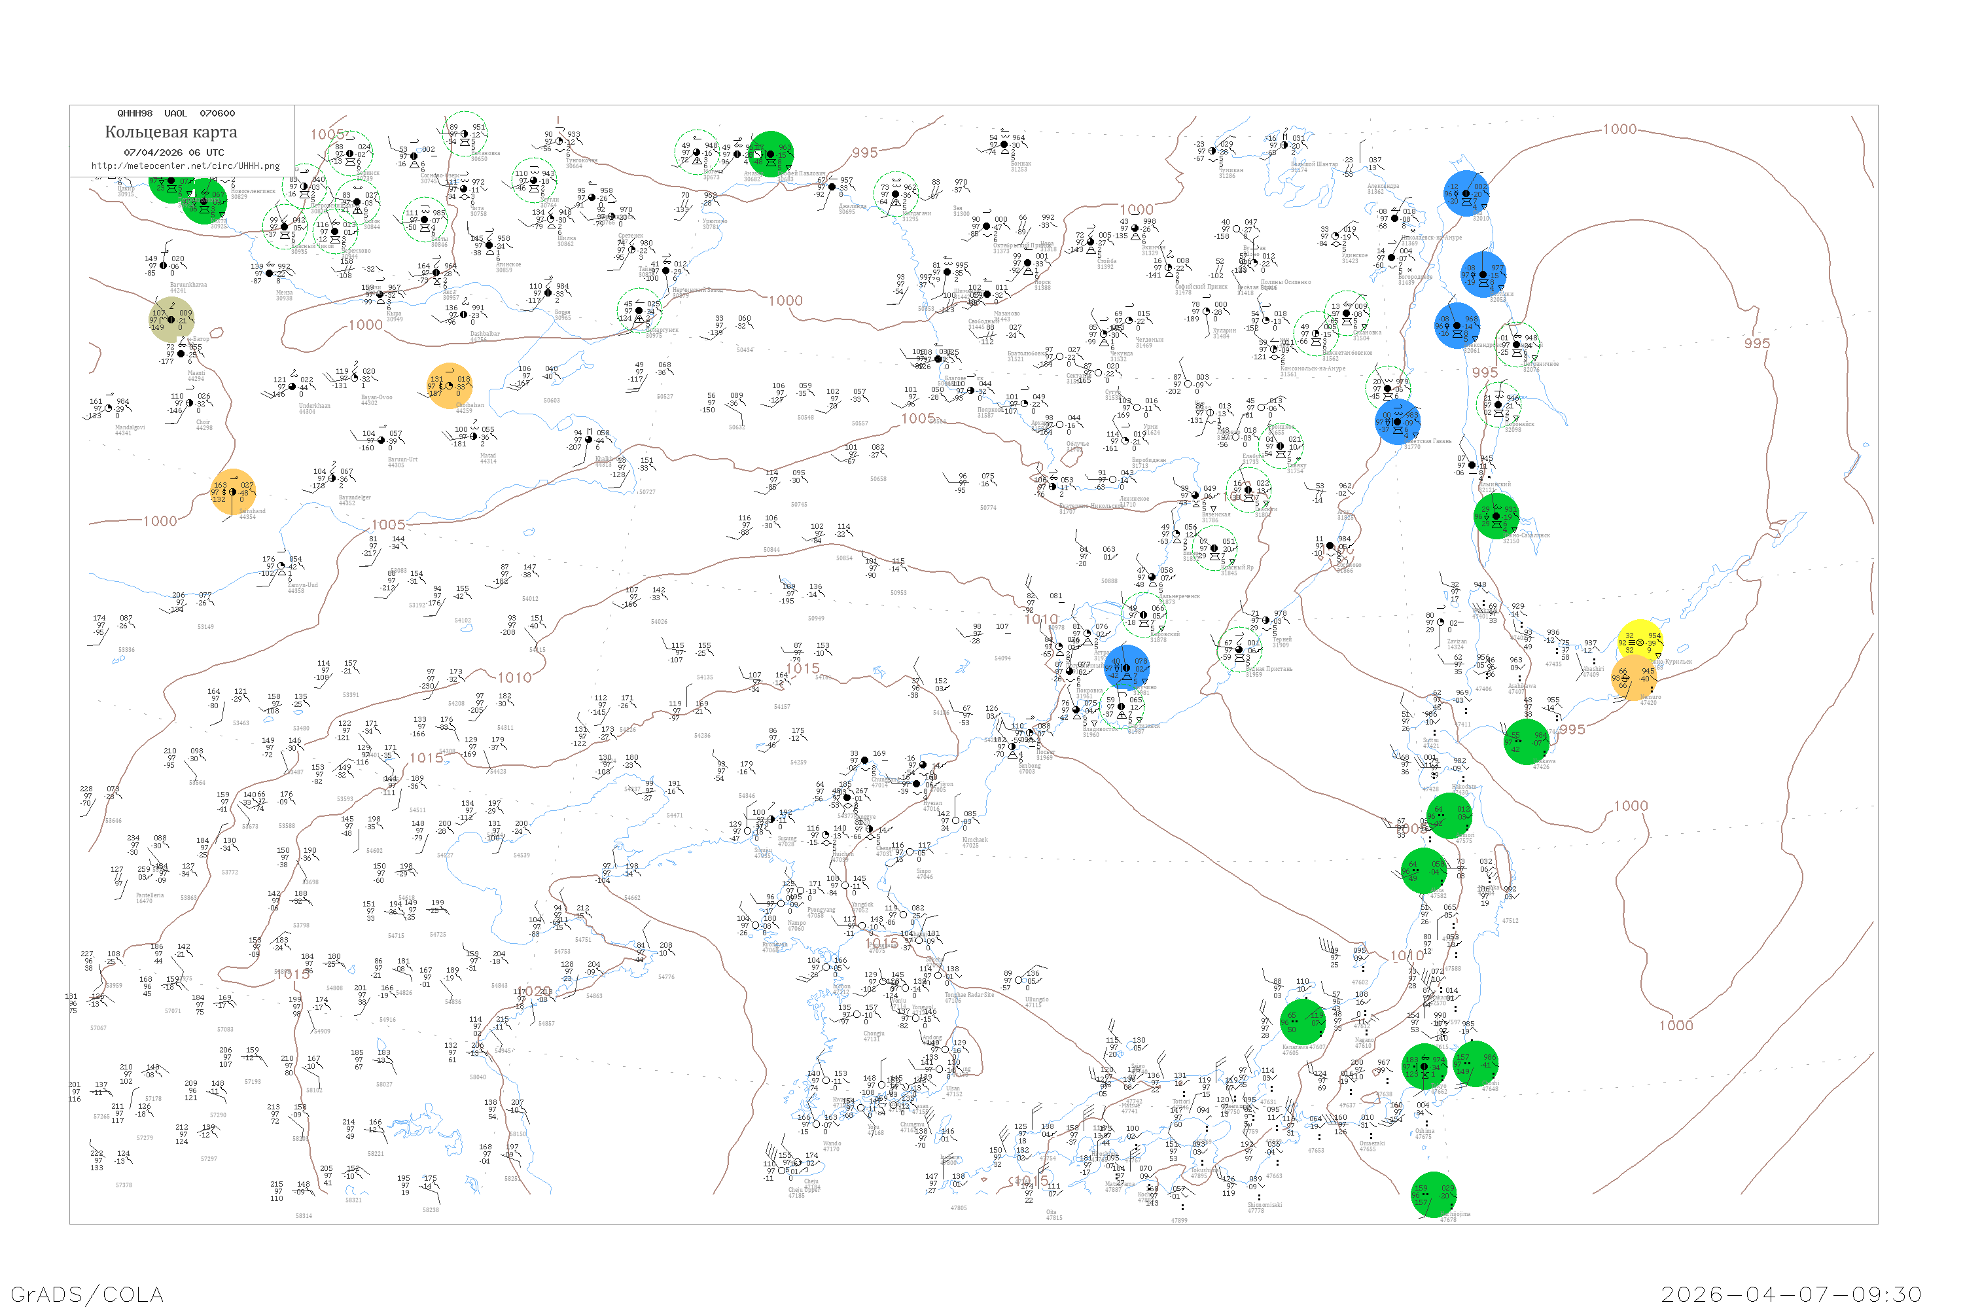This screenshot has width=1963, height=1309.
Task: Select the green Urakawa station marker
Action: [1527, 742]
